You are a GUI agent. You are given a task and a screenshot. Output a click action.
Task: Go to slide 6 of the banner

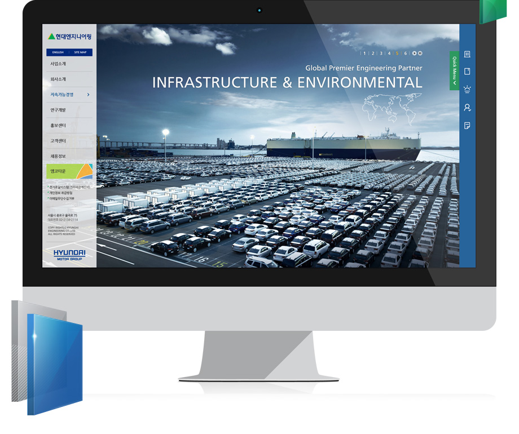pos(406,53)
